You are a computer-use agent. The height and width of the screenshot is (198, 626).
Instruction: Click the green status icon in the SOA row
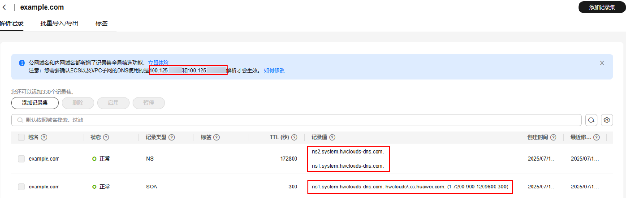(94, 187)
